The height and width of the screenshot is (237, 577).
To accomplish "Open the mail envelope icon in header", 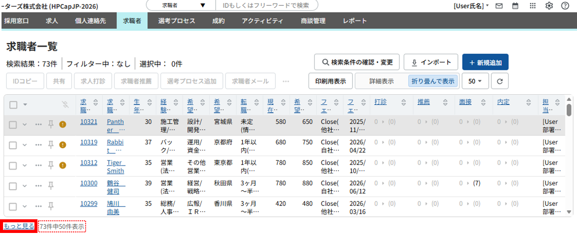I will (499, 6).
